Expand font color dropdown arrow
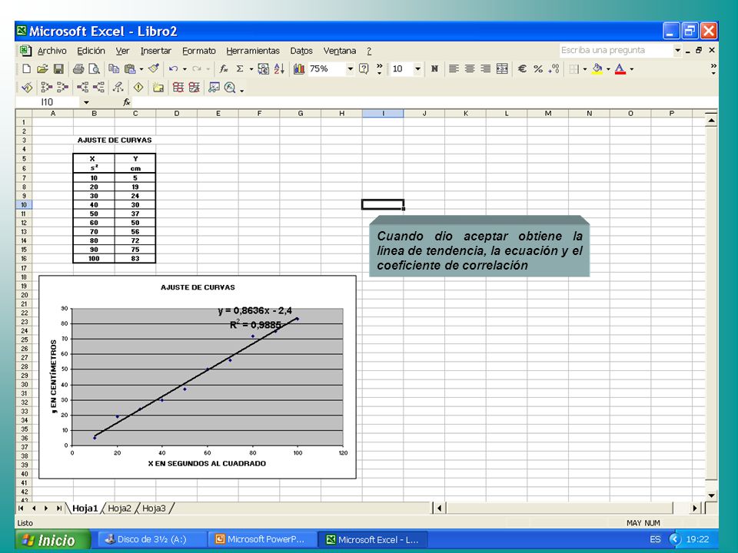Screen dimensions: 738x553 632,69
